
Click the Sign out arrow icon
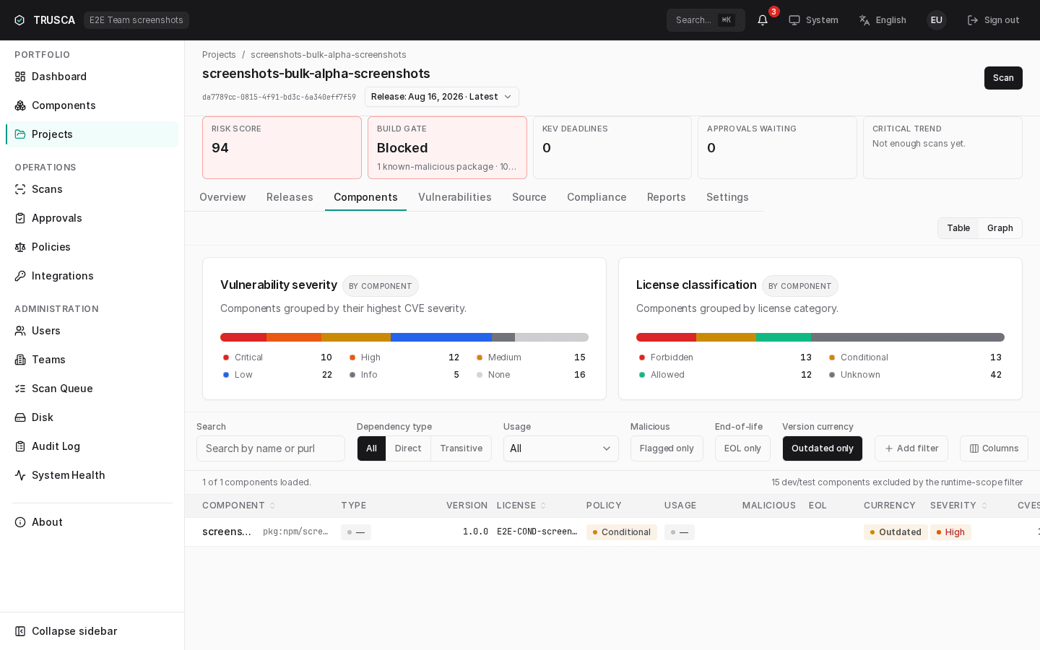click(973, 20)
